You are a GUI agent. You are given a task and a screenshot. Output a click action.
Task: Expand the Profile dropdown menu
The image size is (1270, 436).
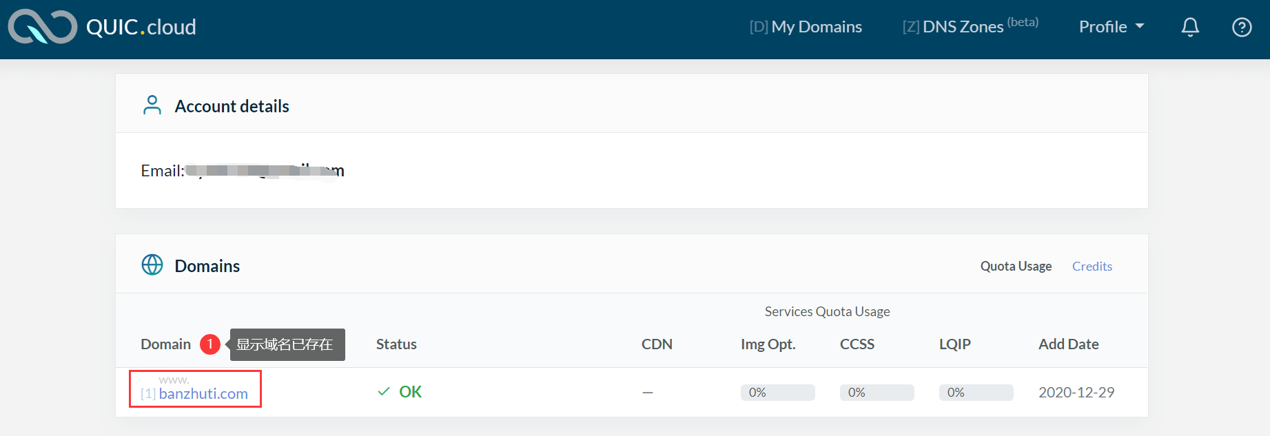[1112, 27]
